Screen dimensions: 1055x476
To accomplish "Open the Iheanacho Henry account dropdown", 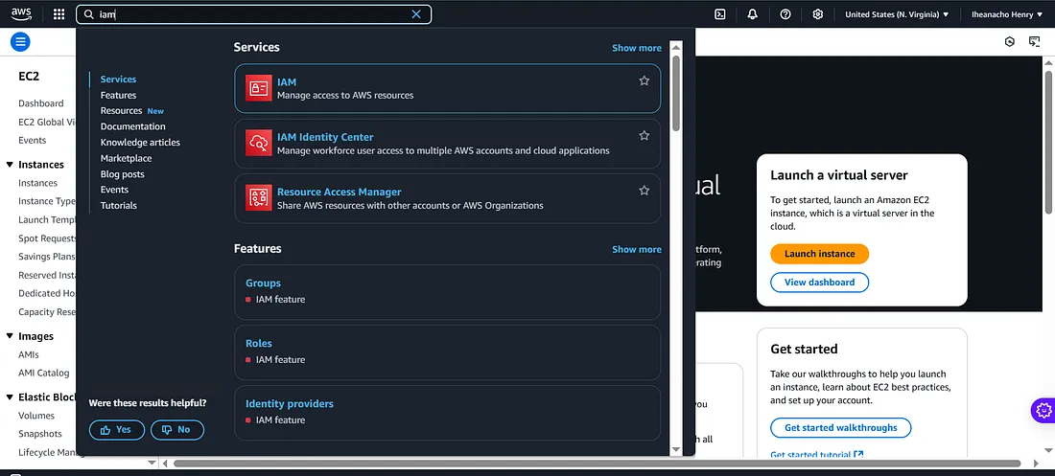I will (1006, 14).
